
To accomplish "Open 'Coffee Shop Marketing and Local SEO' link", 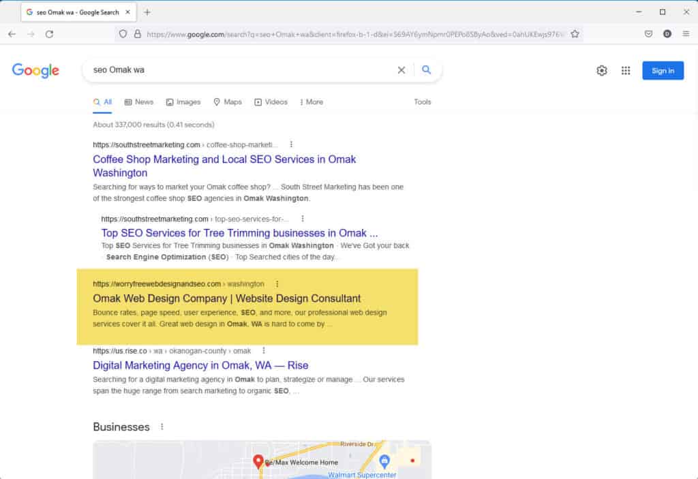I will [x=224, y=166].
